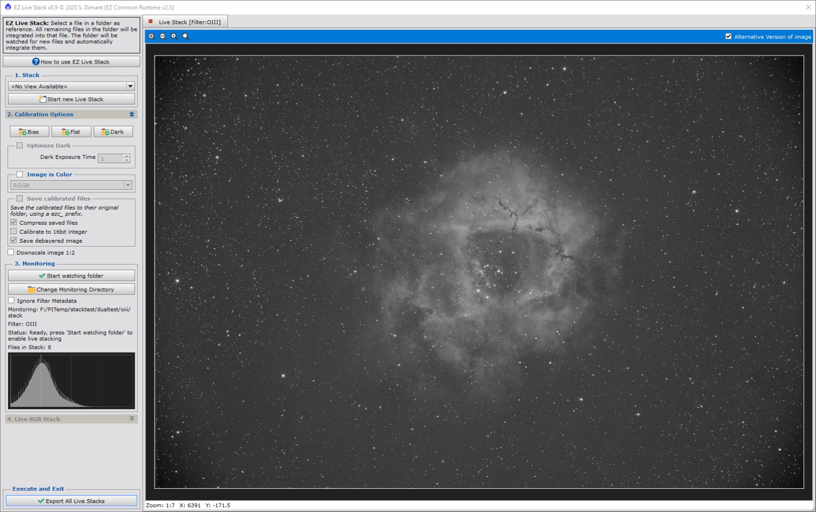Click the Live RGB Stack section header
Screen dimensions: 816x512
pyautogui.click(x=71, y=419)
